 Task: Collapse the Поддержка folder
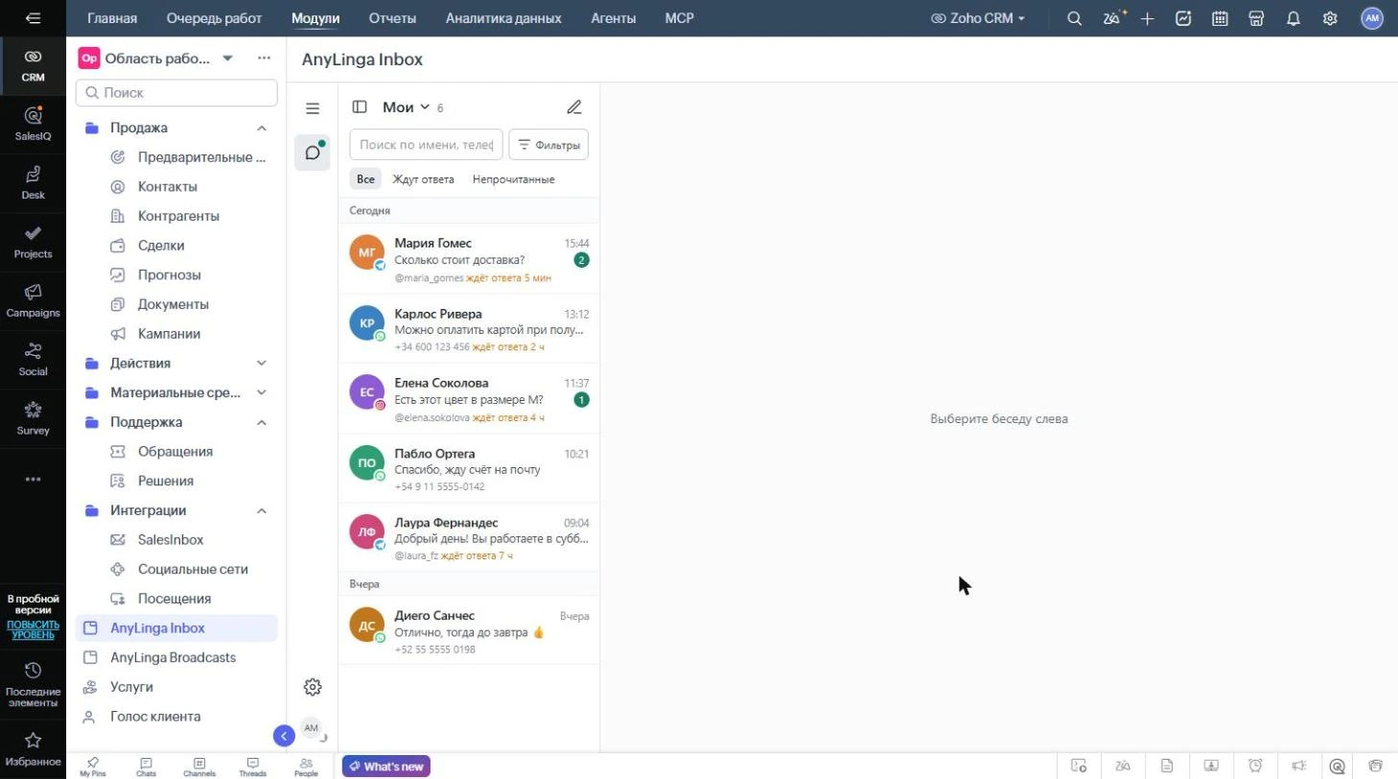262,422
